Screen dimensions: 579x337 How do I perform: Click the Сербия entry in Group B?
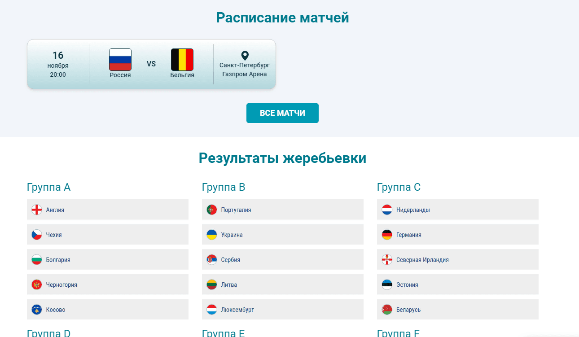point(282,259)
